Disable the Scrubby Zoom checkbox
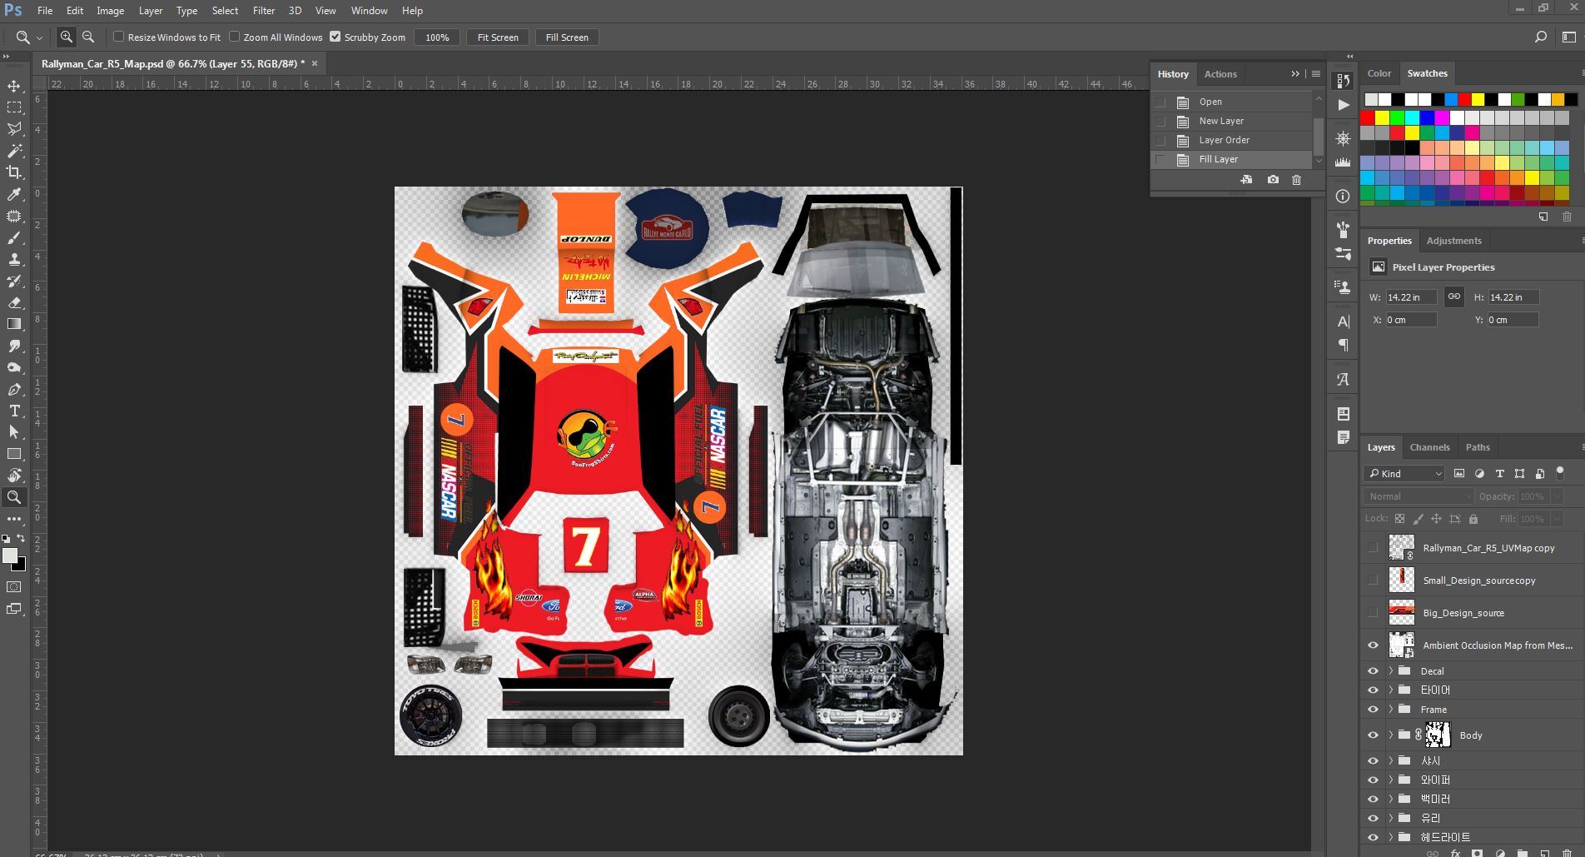The height and width of the screenshot is (857, 1585). coord(335,37)
